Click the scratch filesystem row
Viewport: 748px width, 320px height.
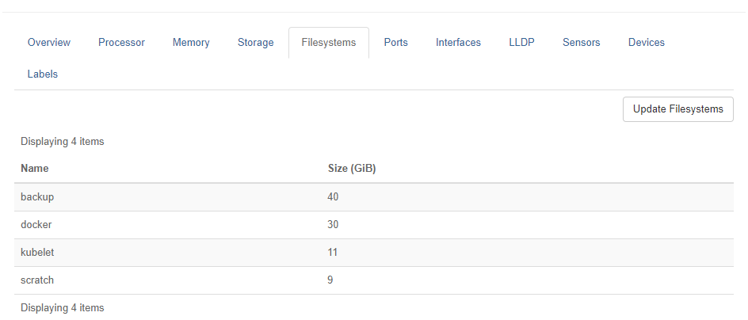pyautogui.click(x=37, y=280)
